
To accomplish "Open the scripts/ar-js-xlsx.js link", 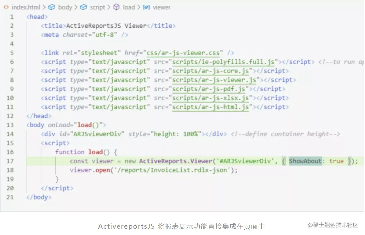I will 210,98.
